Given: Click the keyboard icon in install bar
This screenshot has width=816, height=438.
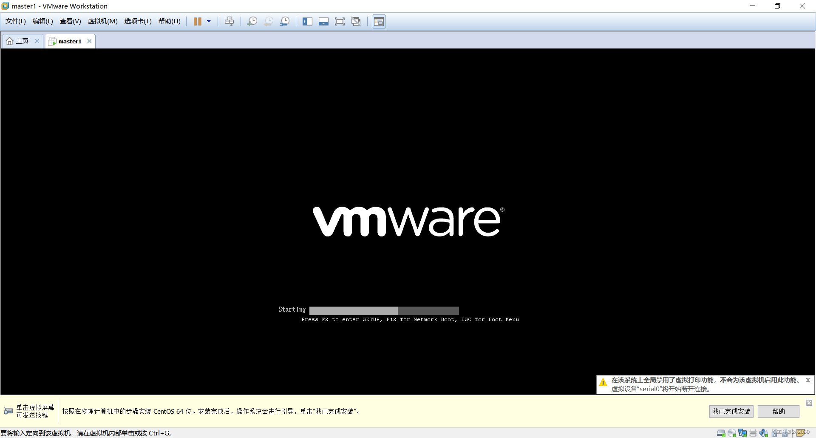Looking at the screenshot, I should click(x=8, y=411).
